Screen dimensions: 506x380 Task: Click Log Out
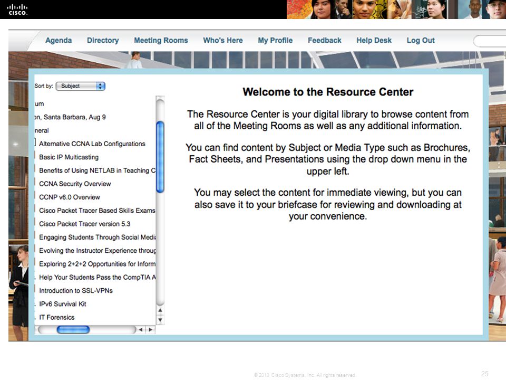tap(421, 41)
